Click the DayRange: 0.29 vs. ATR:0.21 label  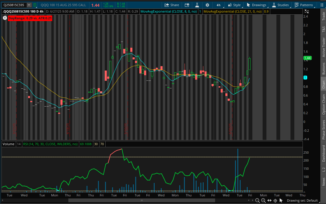click(30, 18)
